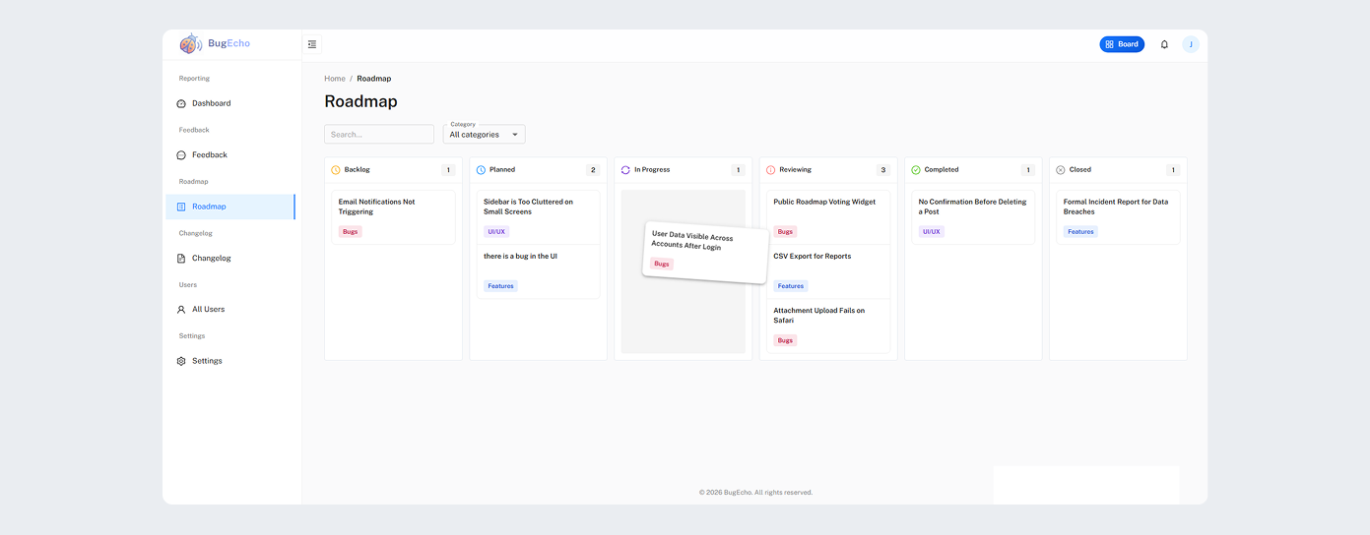Click the Completed column checkmark icon
This screenshot has height=535, width=1370.
916,170
